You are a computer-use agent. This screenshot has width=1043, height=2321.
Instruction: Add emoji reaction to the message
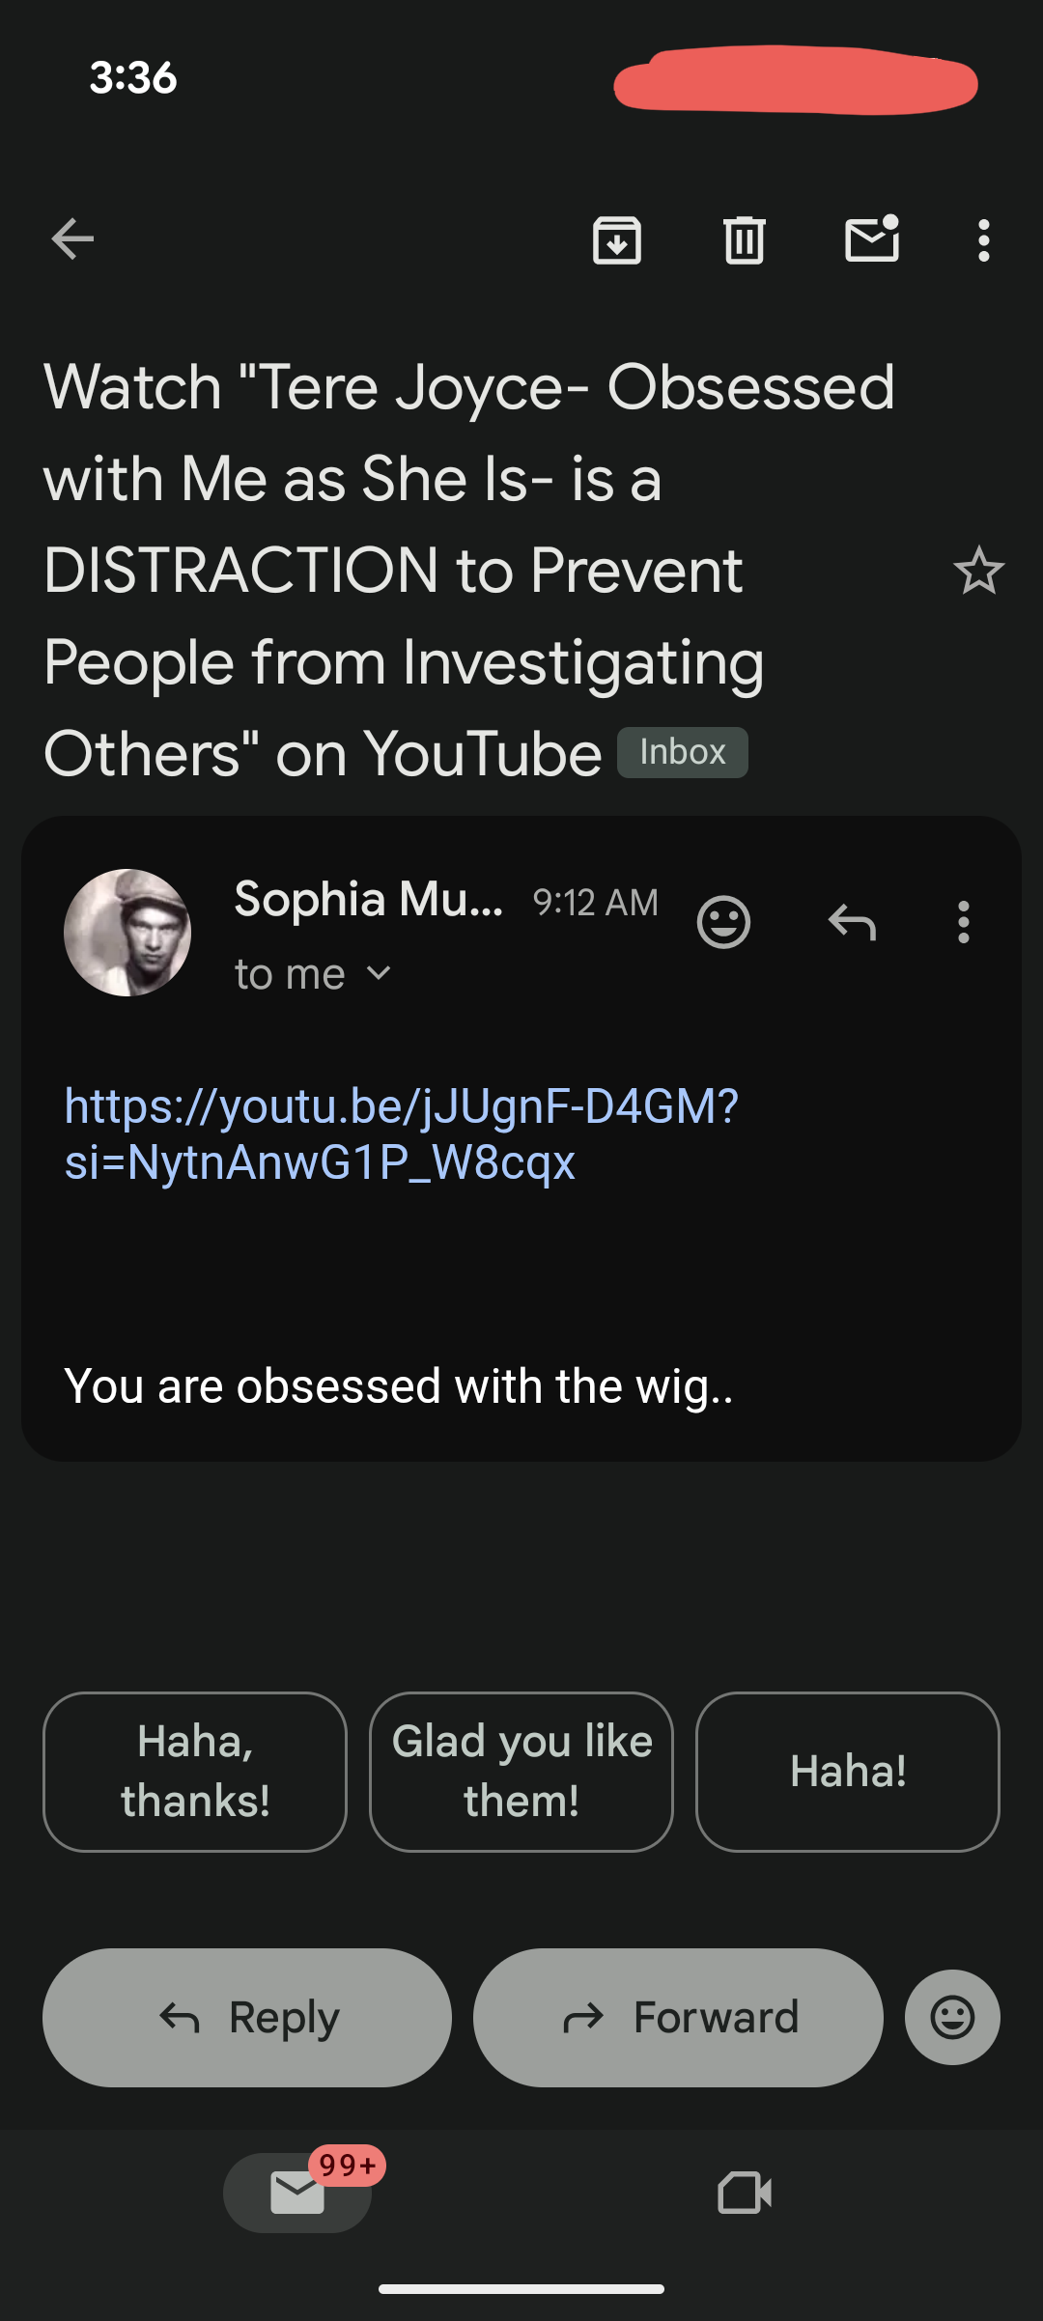pos(723,922)
